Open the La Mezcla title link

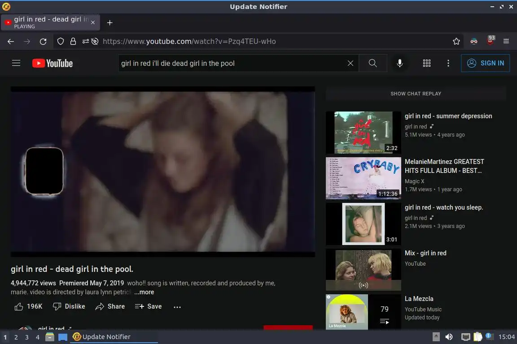419,299
